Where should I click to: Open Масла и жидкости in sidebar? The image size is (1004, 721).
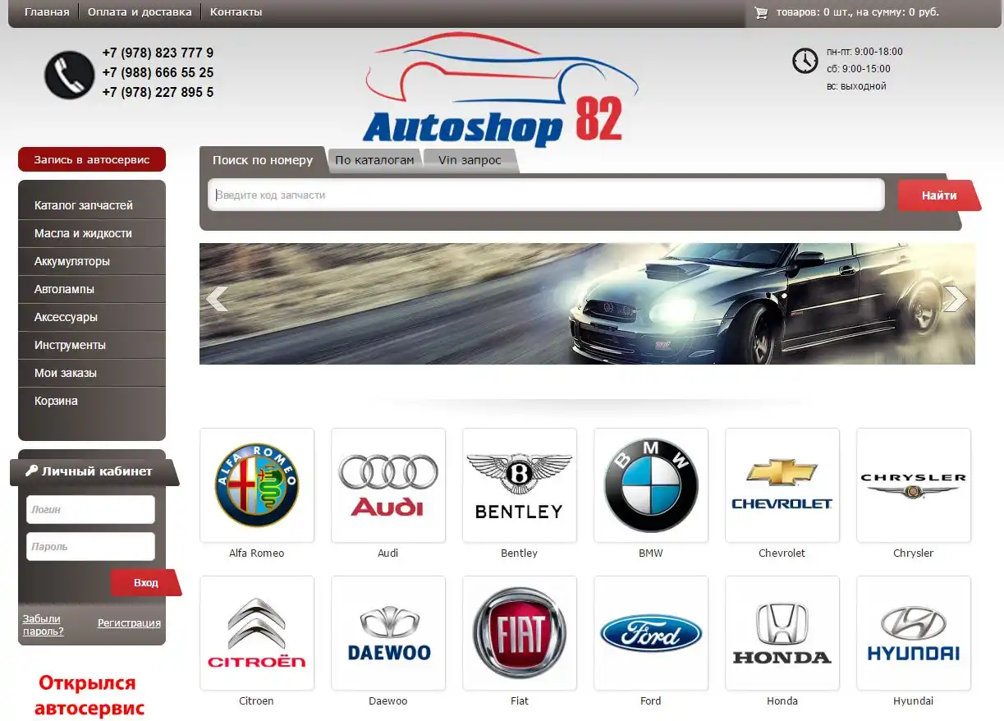(x=83, y=233)
